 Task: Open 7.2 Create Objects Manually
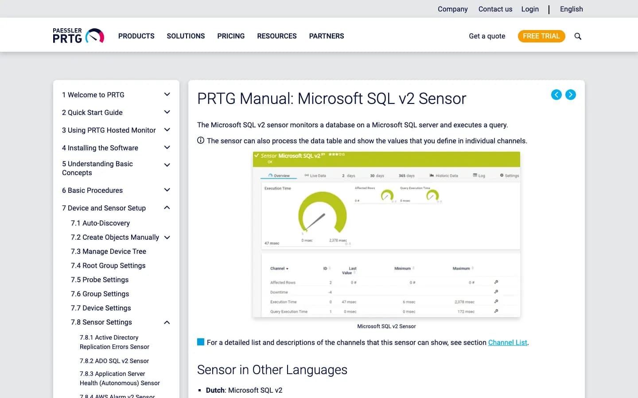tap(115, 237)
